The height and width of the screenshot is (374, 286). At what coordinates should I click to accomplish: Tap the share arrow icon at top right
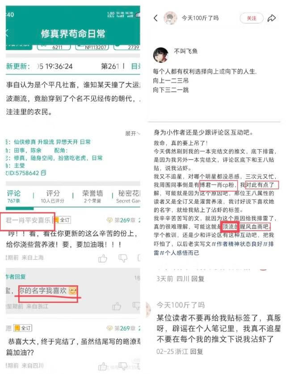point(272,18)
